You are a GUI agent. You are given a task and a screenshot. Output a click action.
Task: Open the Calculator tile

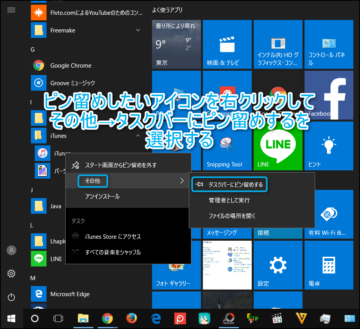pyautogui.click(x=329, y=265)
